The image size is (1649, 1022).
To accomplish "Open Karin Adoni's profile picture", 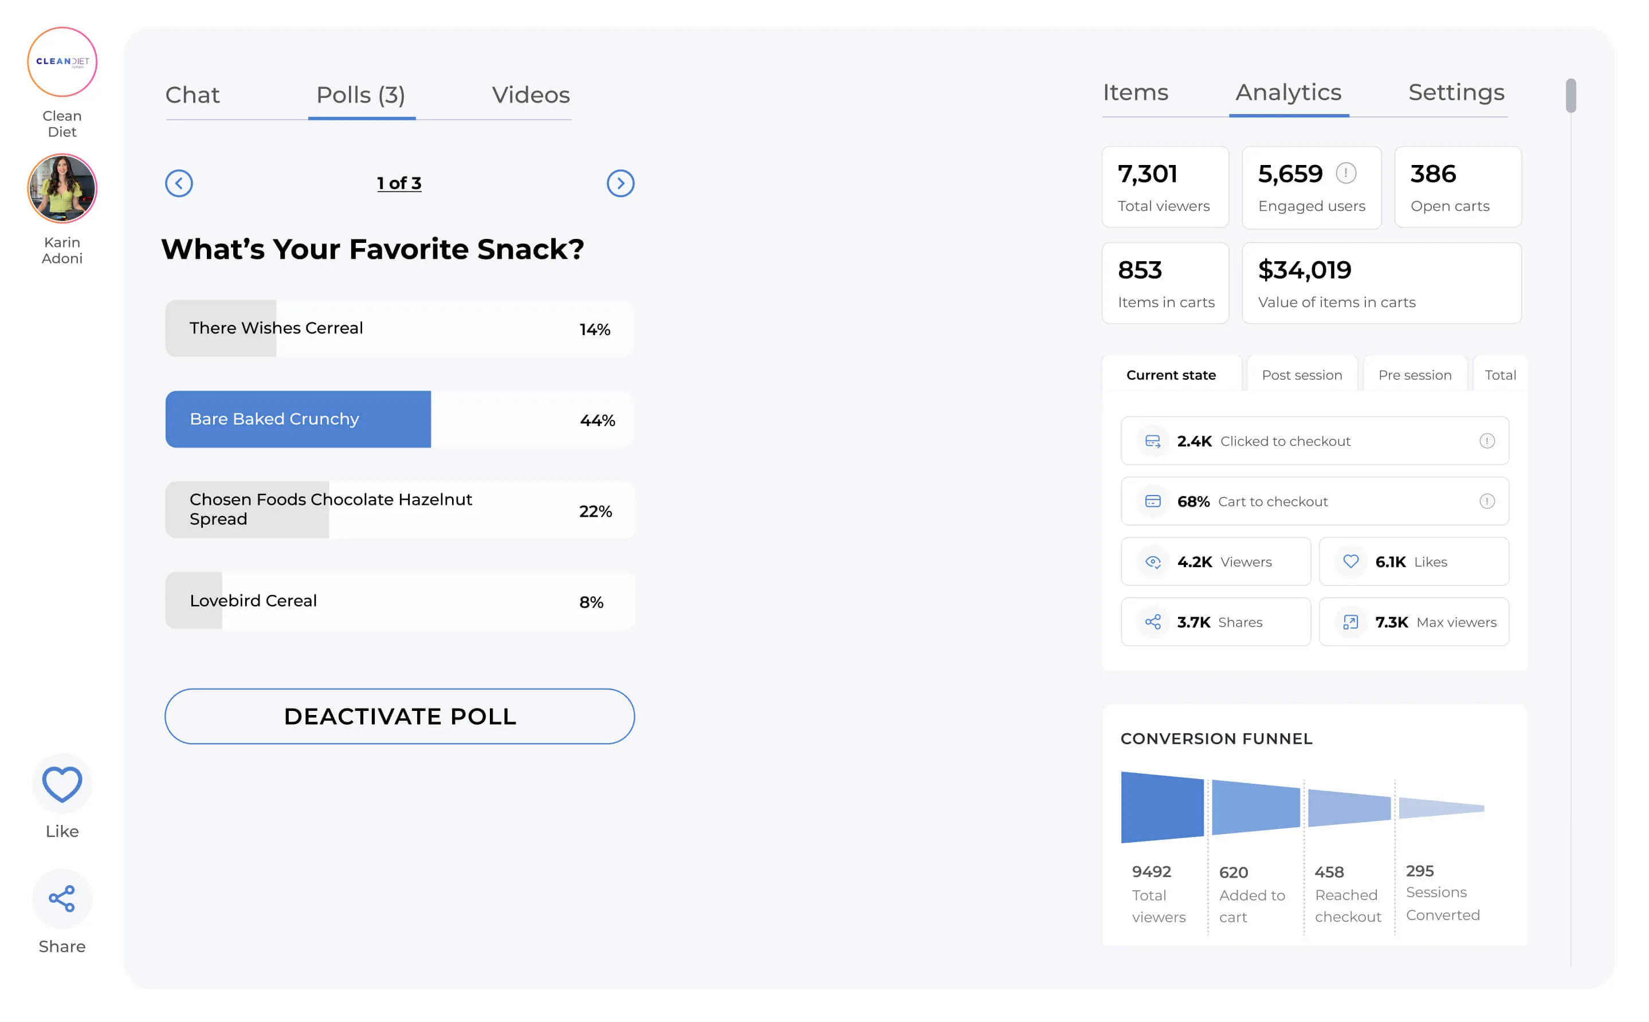I will point(62,188).
